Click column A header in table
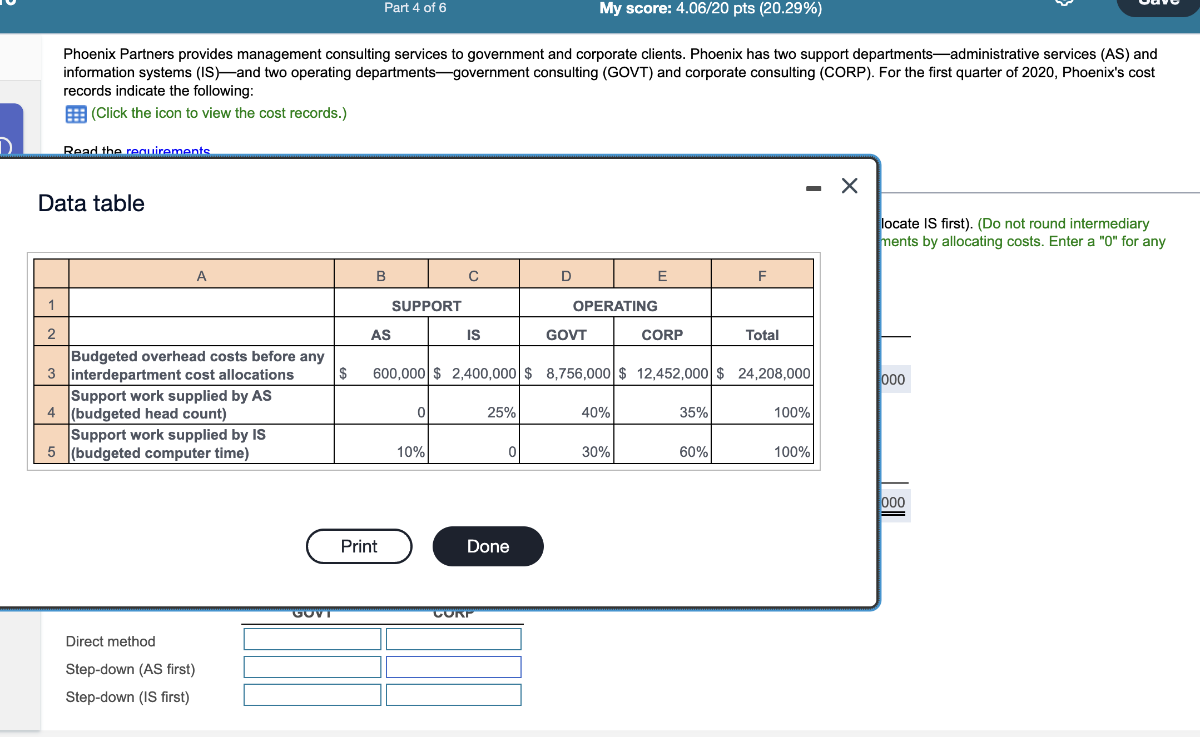 coord(201,276)
